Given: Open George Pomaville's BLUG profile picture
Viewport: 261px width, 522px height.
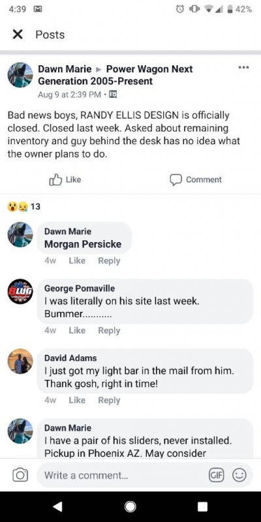Looking at the screenshot, I should [x=20, y=291].
